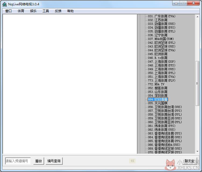Select channel 060.卫视体育亚洲(PPL)
This screenshot has height=172, width=202.
165,122
